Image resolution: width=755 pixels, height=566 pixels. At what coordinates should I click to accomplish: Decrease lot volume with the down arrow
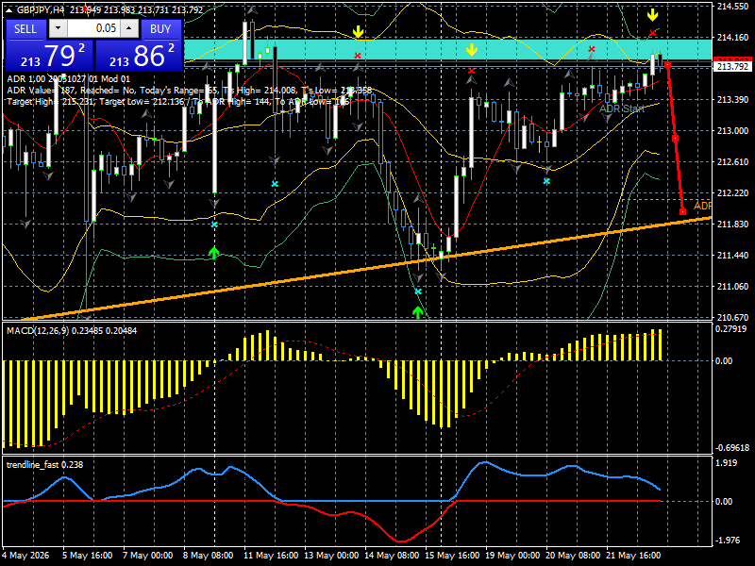point(58,28)
